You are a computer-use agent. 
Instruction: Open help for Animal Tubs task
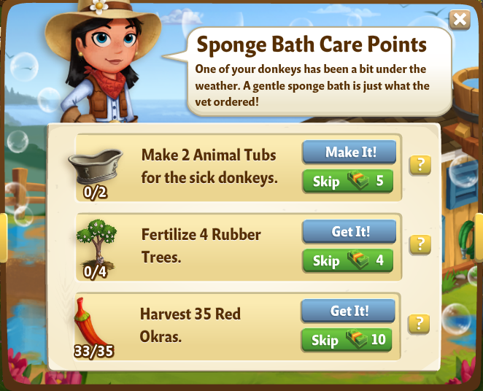(x=420, y=165)
